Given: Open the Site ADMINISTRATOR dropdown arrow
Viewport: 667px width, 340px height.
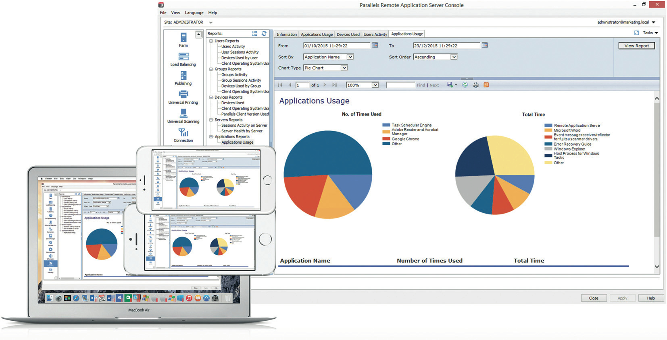Looking at the screenshot, I should (x=211, y=23).
